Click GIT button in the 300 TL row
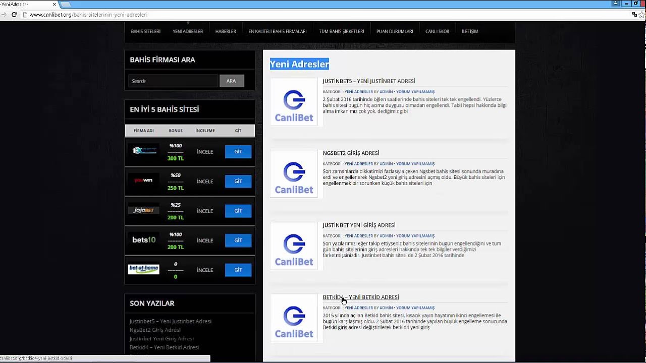The image size is (646, 363). (238, 152)
